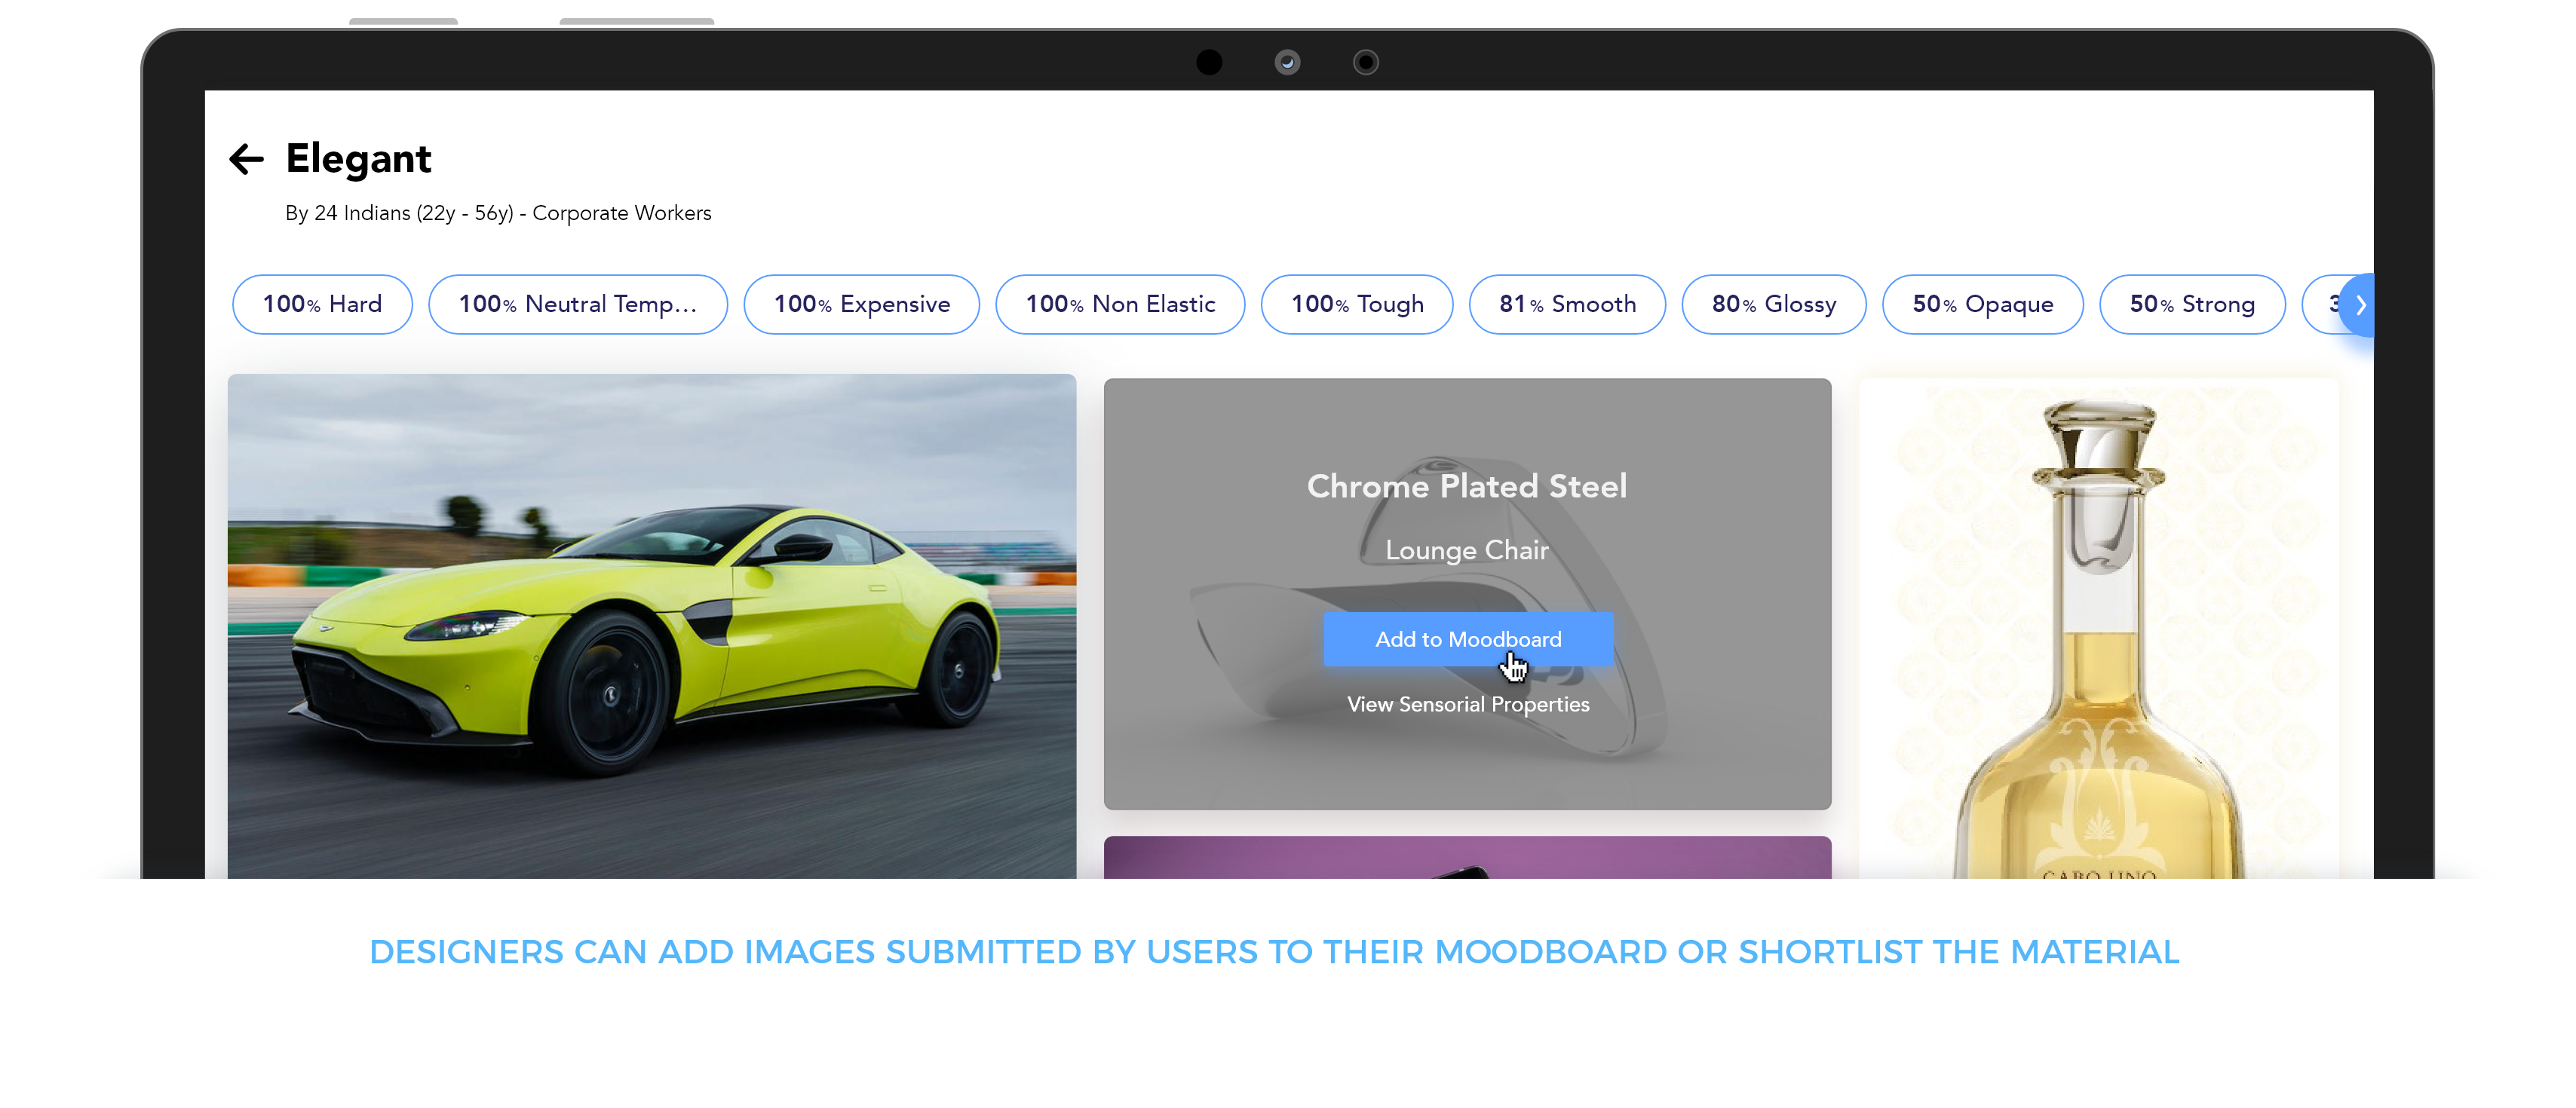Toggle the 100% Neutral Temp chip
Screen dimensions: 2576x1108
click(577, 304)
